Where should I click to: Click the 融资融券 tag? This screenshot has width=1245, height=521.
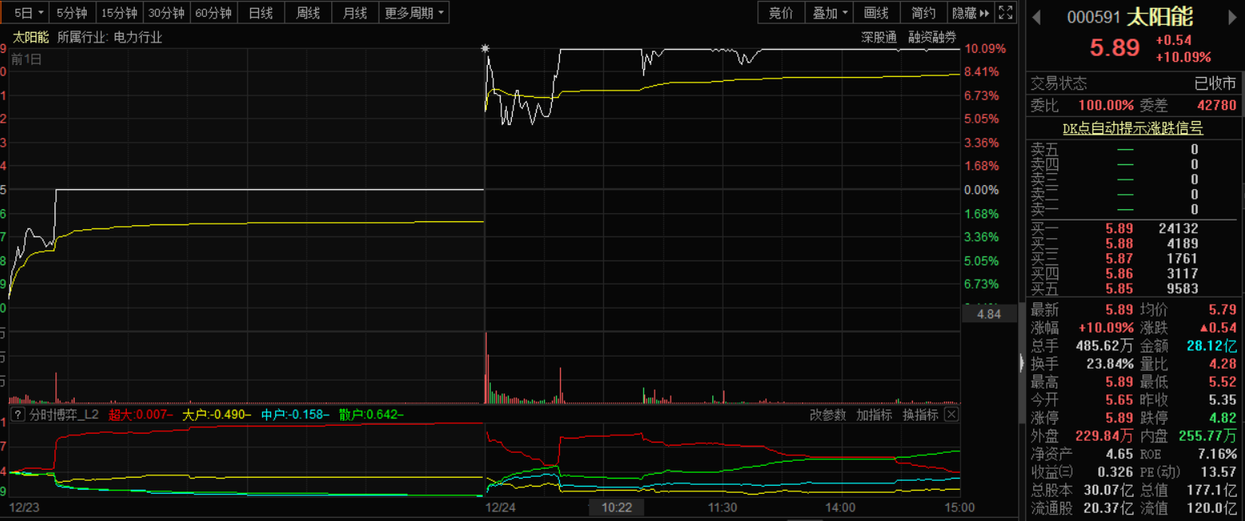click(933, 37)
